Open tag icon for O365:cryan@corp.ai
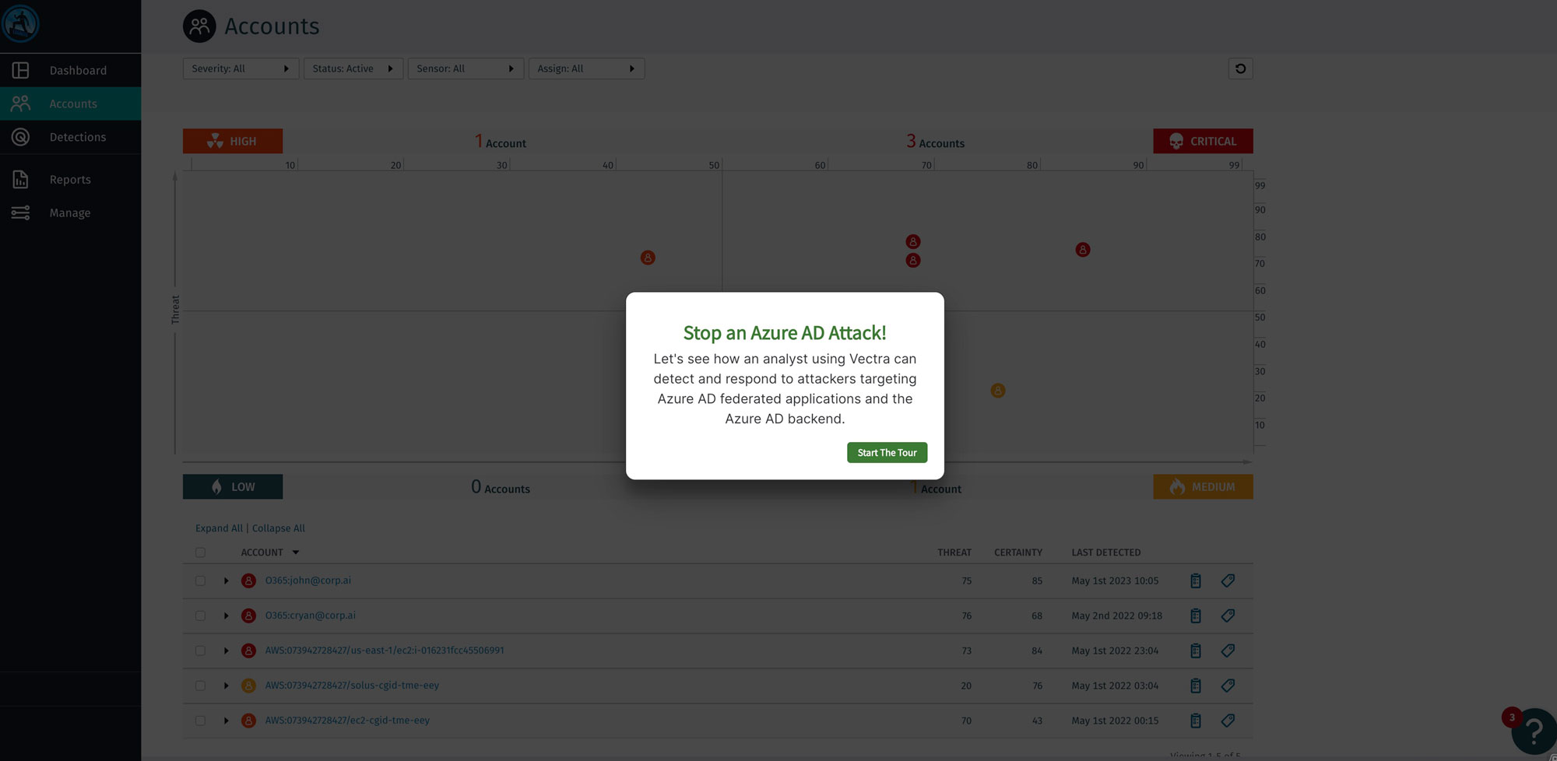 pos(1228,616)
